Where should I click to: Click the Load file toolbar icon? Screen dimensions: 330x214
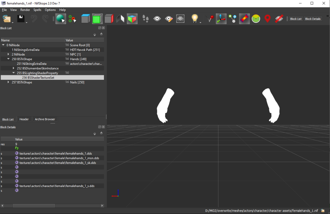point(7,19)
